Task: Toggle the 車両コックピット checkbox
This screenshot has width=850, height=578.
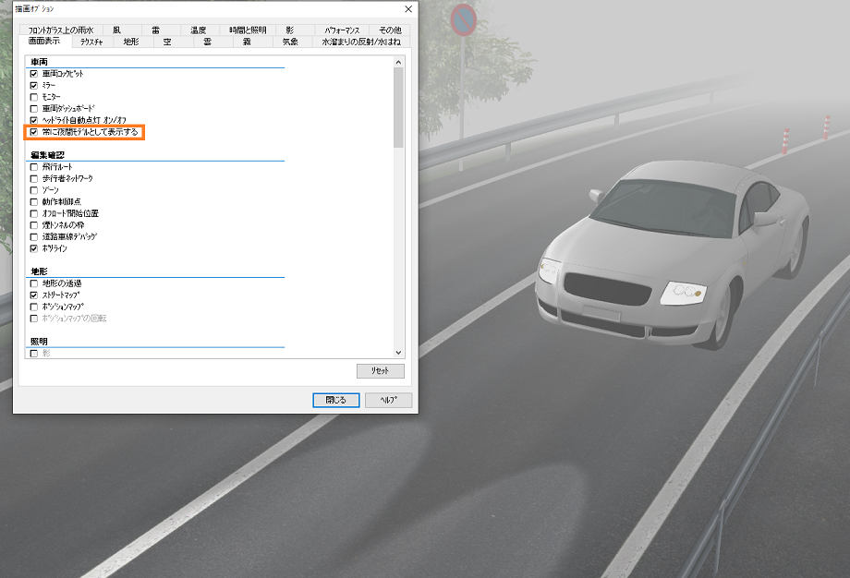Action: [33, 74]
